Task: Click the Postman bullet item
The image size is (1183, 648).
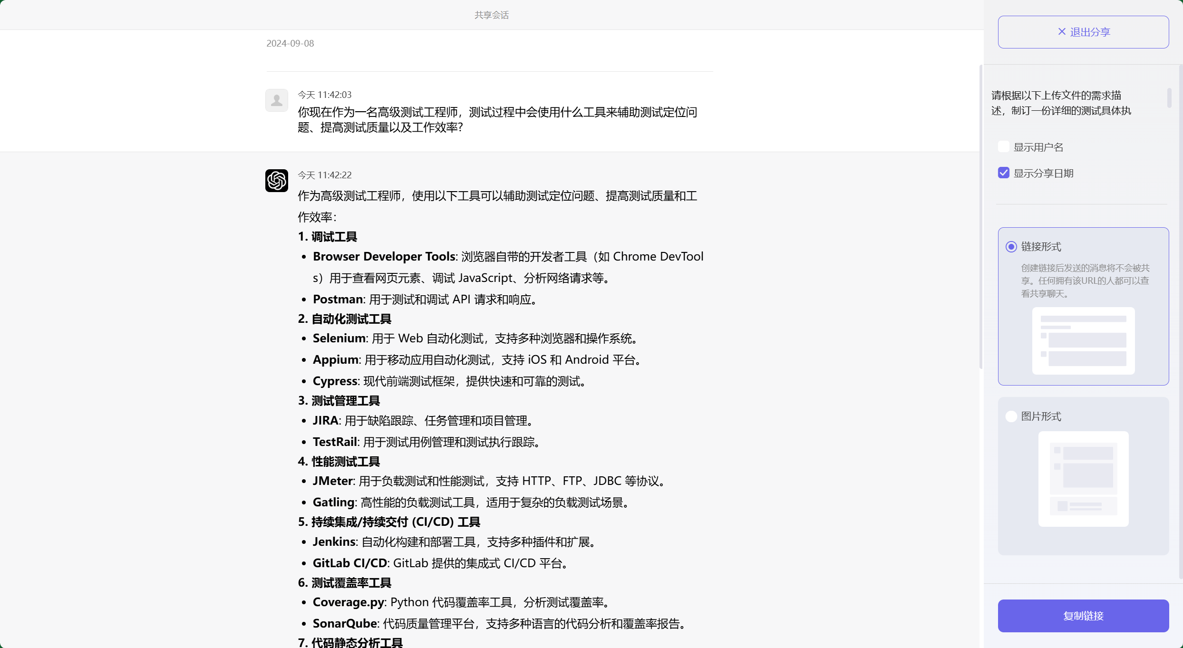Action: [427, 299]
